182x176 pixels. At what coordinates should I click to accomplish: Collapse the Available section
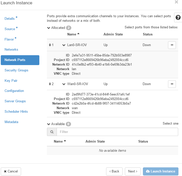pyautogui.click(x=48, y=124)
